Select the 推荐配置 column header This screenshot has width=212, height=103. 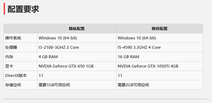pyautogui.click(x=159, y=29)
